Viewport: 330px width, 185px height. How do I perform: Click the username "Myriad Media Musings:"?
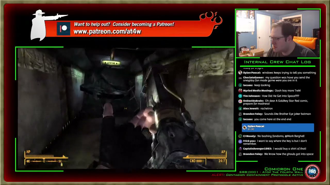[x=258, y=91]
